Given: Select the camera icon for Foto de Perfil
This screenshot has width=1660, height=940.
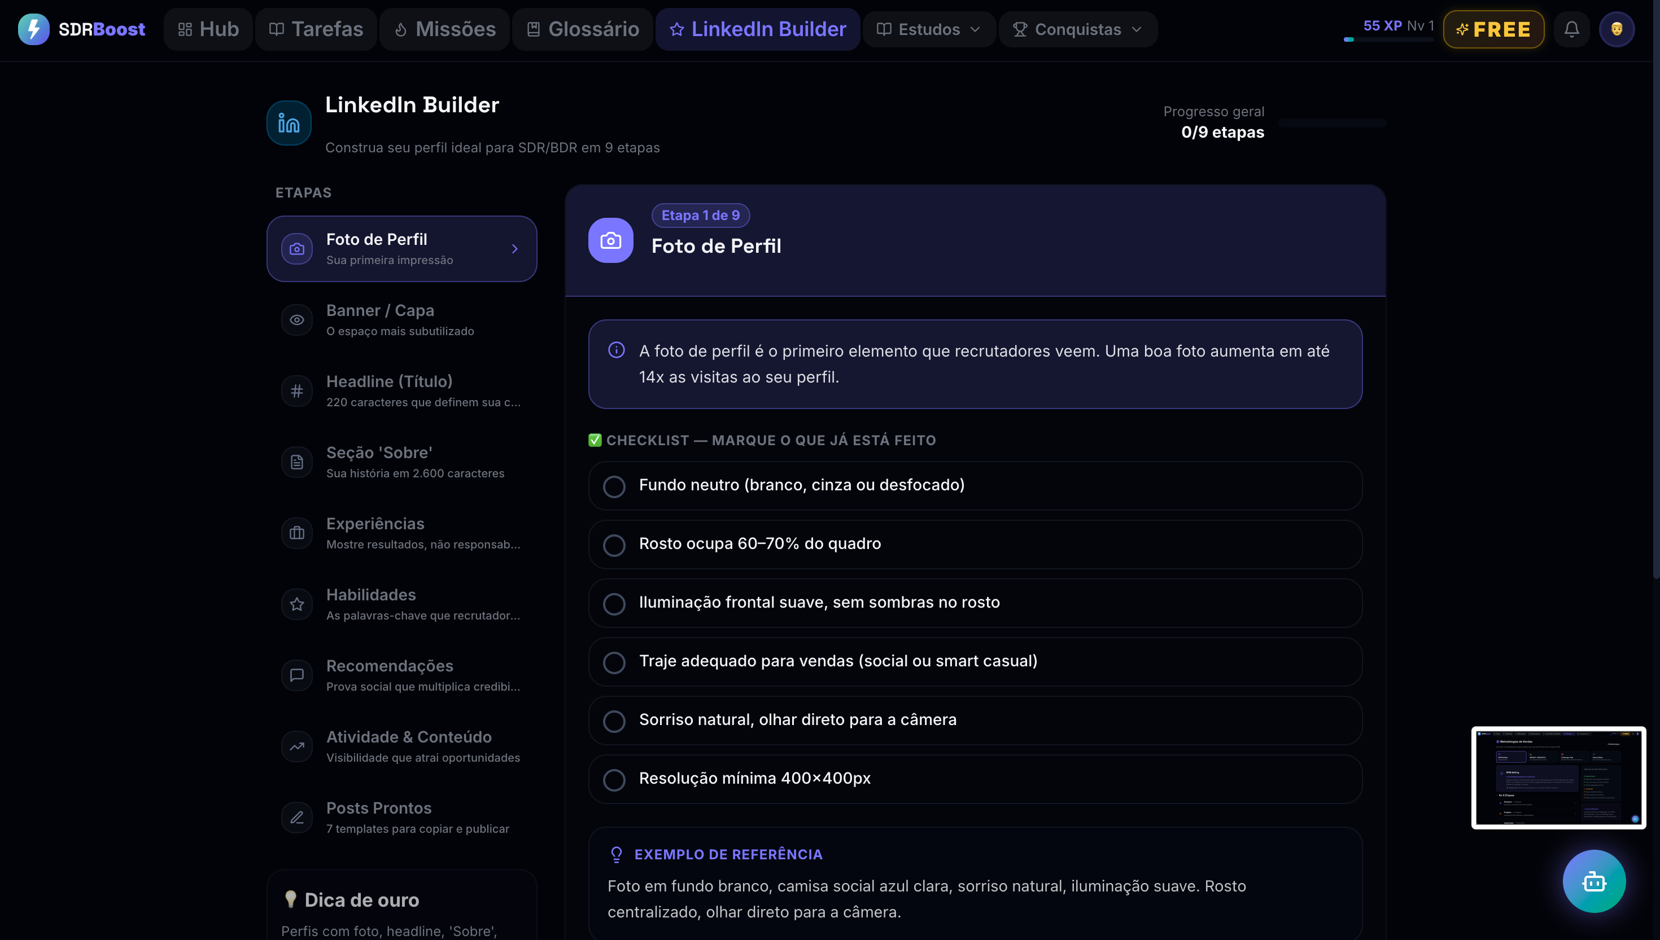Looking at the screenshot, I should (x=296, y=249).
